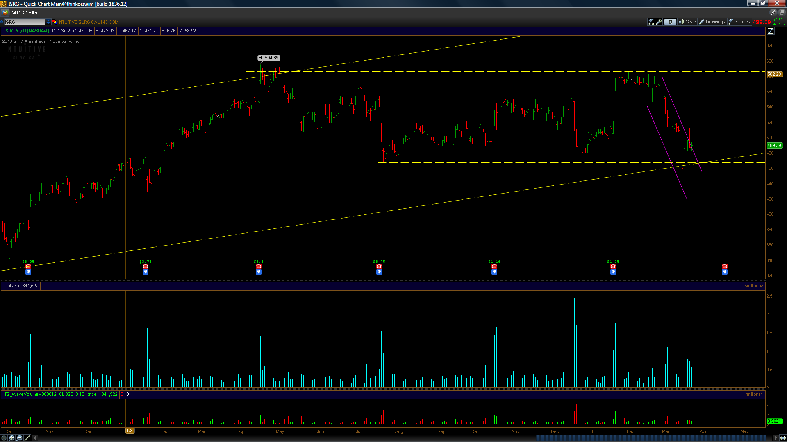Viewport: 787px width, 442px height.
Task: Click earnings phone icon under first $3.75
Action: tap(146, 266)
